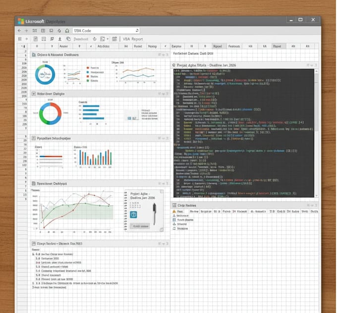Click the Earptor column header
This screenshot has width=337, height=313.
176,46
